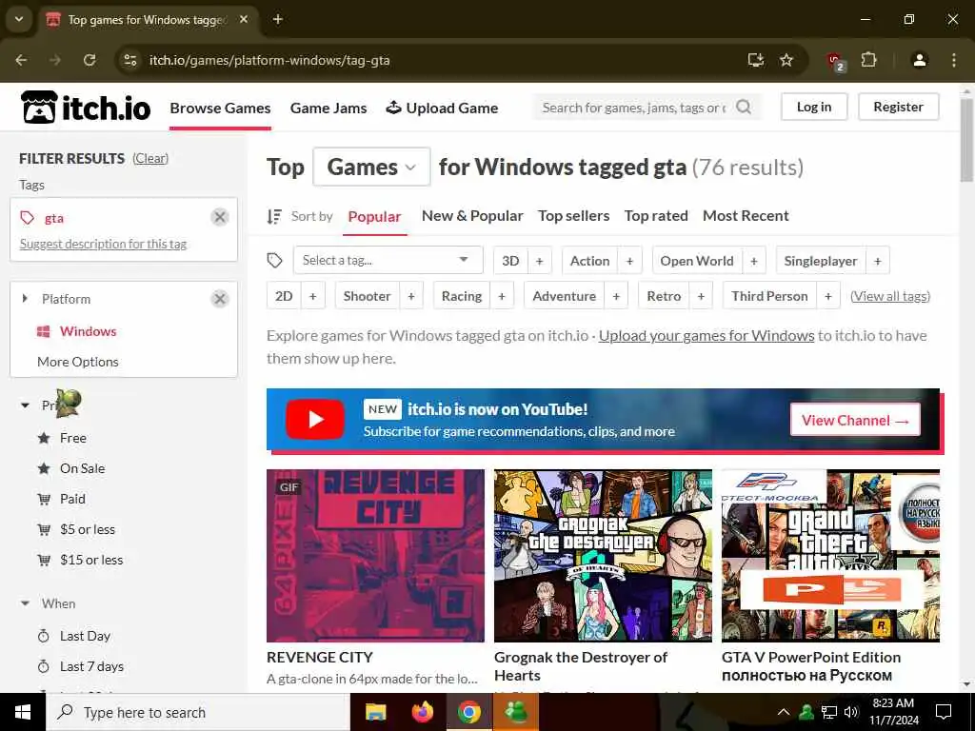975x731 pixels.
Task: Click the search magnifier icon in header
Action: point(744,107)
